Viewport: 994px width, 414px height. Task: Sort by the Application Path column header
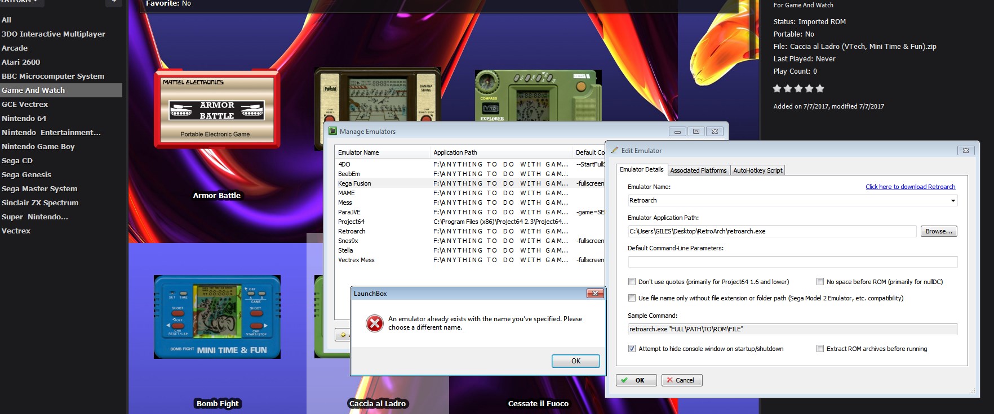tap(501, 152)
